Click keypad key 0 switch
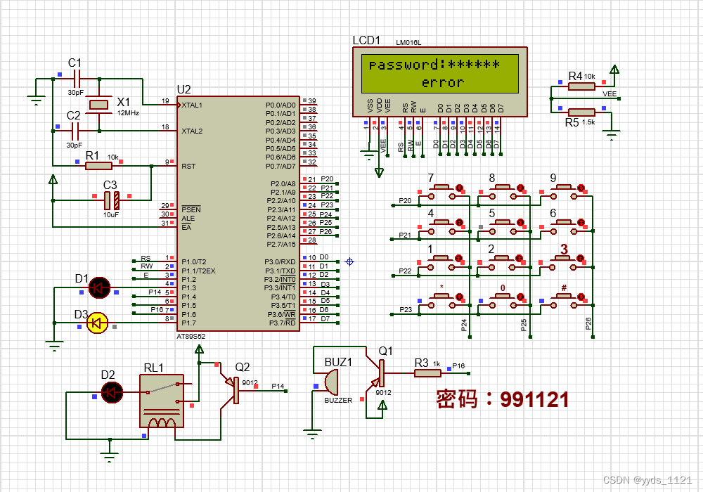This screenshot has width=703, height=492. point(503,301)
